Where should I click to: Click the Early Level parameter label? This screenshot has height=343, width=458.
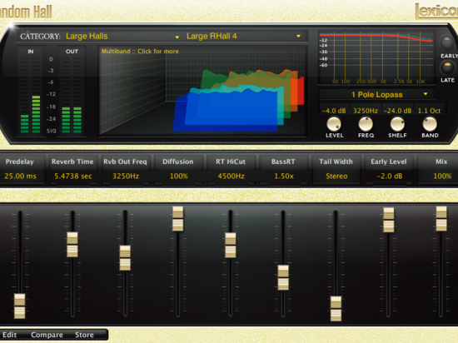389,162
